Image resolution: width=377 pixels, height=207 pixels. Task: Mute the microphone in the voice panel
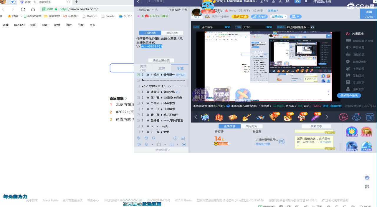(146, 144)
